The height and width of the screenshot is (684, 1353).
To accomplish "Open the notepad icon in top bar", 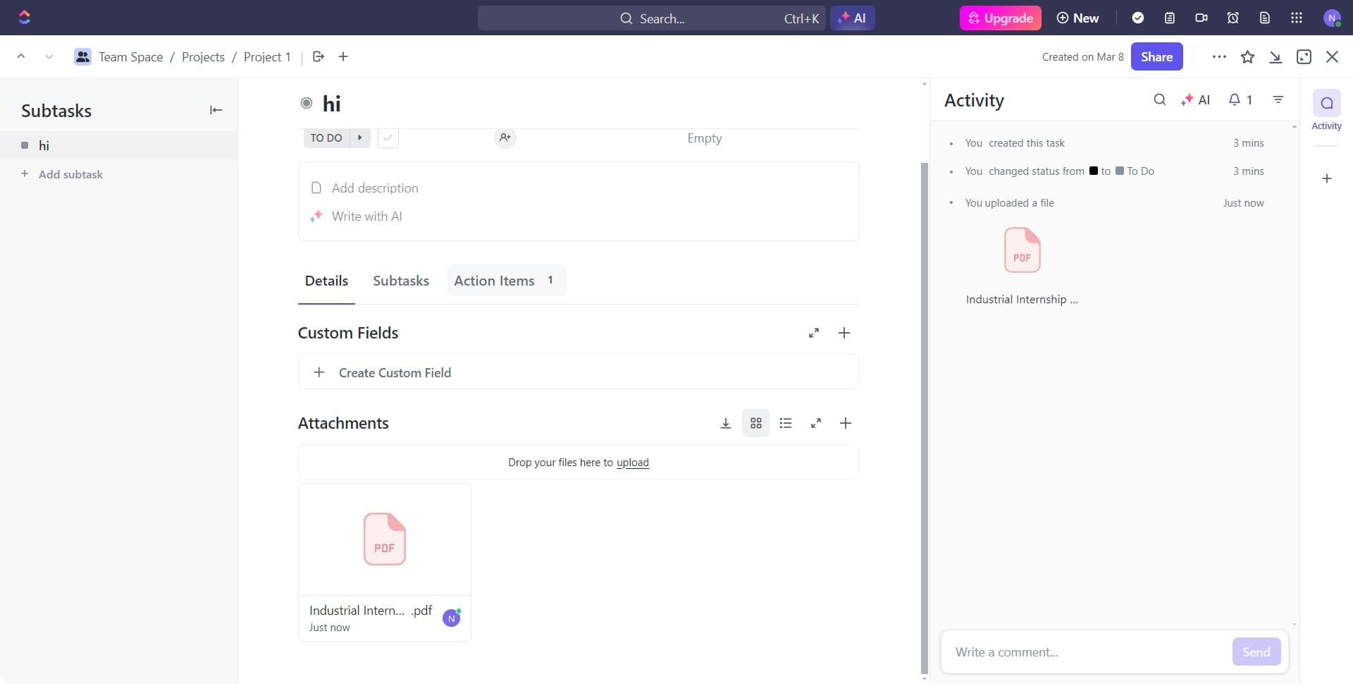I will coord(1170,18).
